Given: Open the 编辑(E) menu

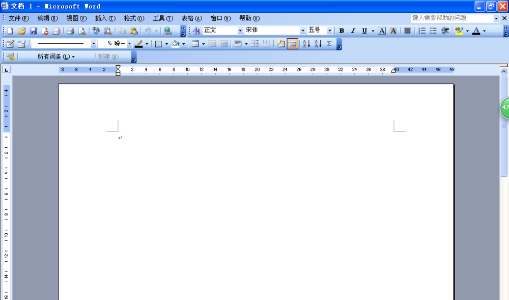Looking at the screenshot, I should pyautogui.click(x=47, y=18).
